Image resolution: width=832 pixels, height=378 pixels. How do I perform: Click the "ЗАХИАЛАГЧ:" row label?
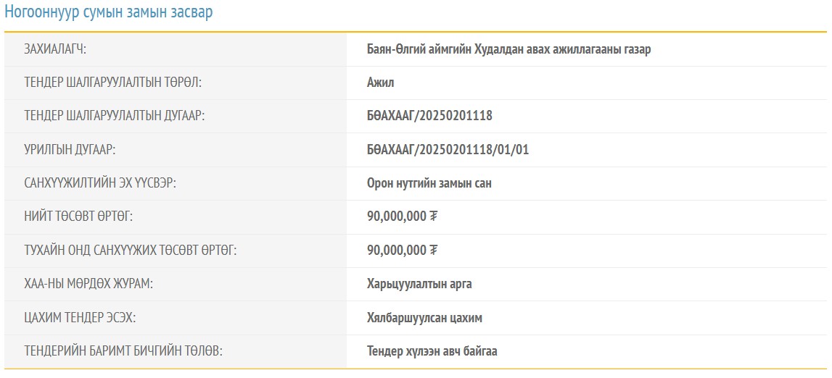click(55, 49)
